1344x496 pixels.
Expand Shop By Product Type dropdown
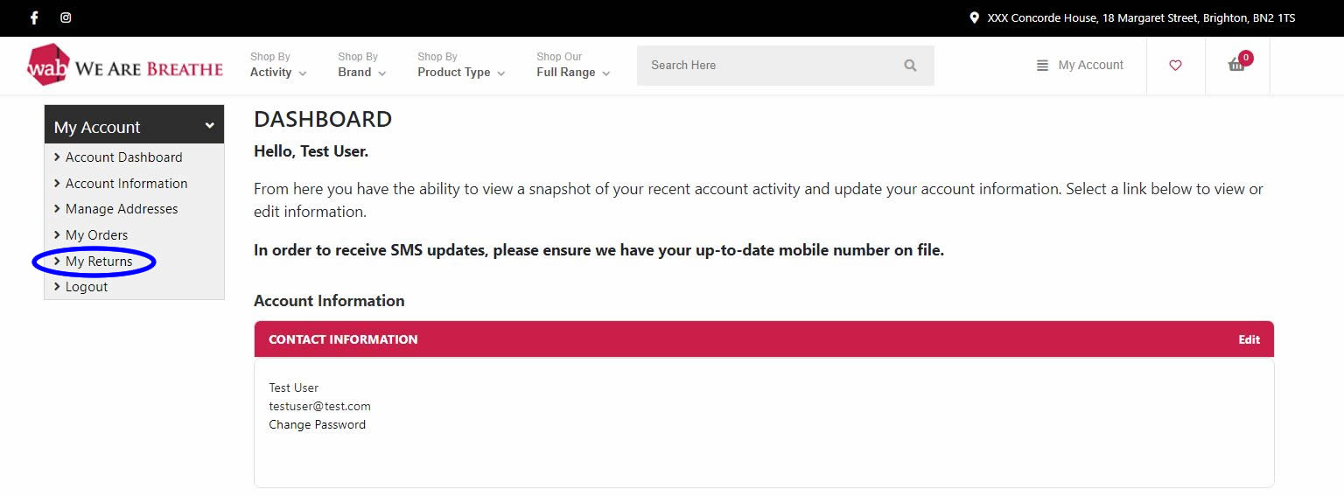tap(461, 65)
